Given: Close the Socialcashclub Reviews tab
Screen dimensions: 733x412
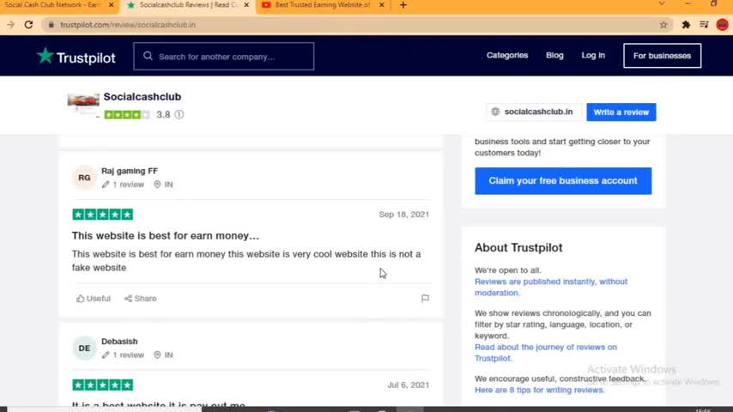Looking at the screenshot, I should click(x=246, y=4).
